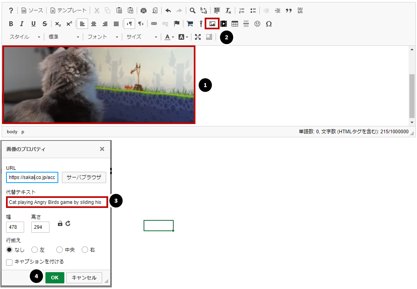This screenshot has height=289, width=417.
Task: Open the replace tool icon
Action: pyautogui.click(x=204, y=10)
